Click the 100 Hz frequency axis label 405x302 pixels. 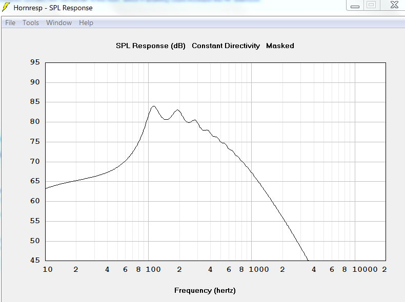(153, 270)
